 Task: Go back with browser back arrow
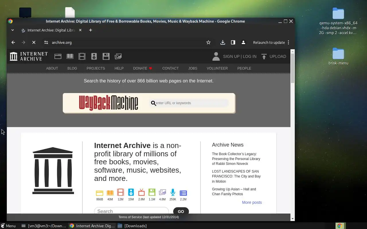click(13, 42)
